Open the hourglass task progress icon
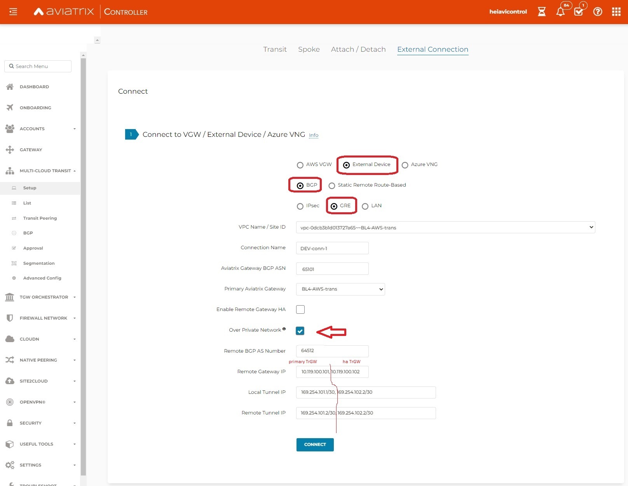 [542, 12]
